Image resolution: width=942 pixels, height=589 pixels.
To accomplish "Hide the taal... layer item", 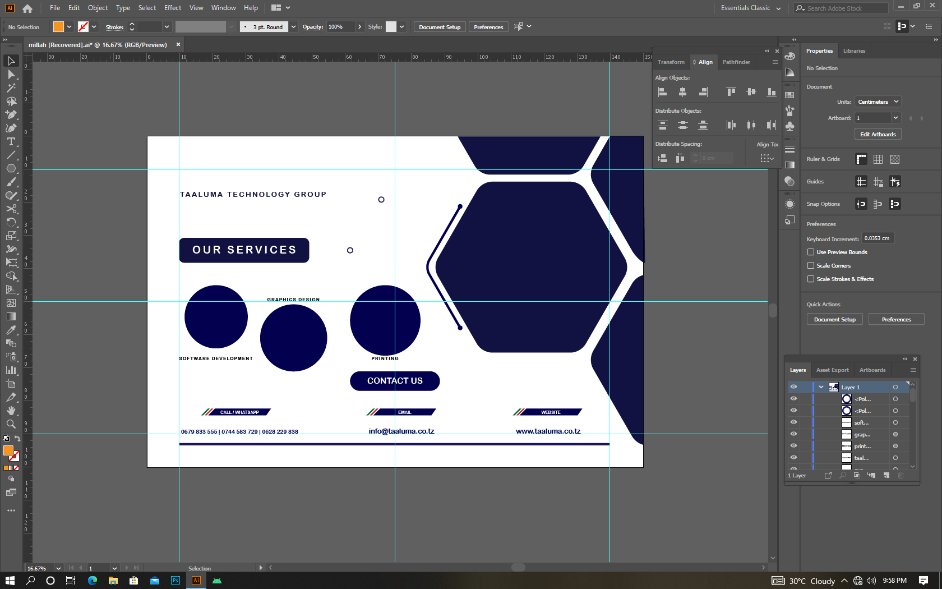I will pyautogui.click(x=793, y=458).
